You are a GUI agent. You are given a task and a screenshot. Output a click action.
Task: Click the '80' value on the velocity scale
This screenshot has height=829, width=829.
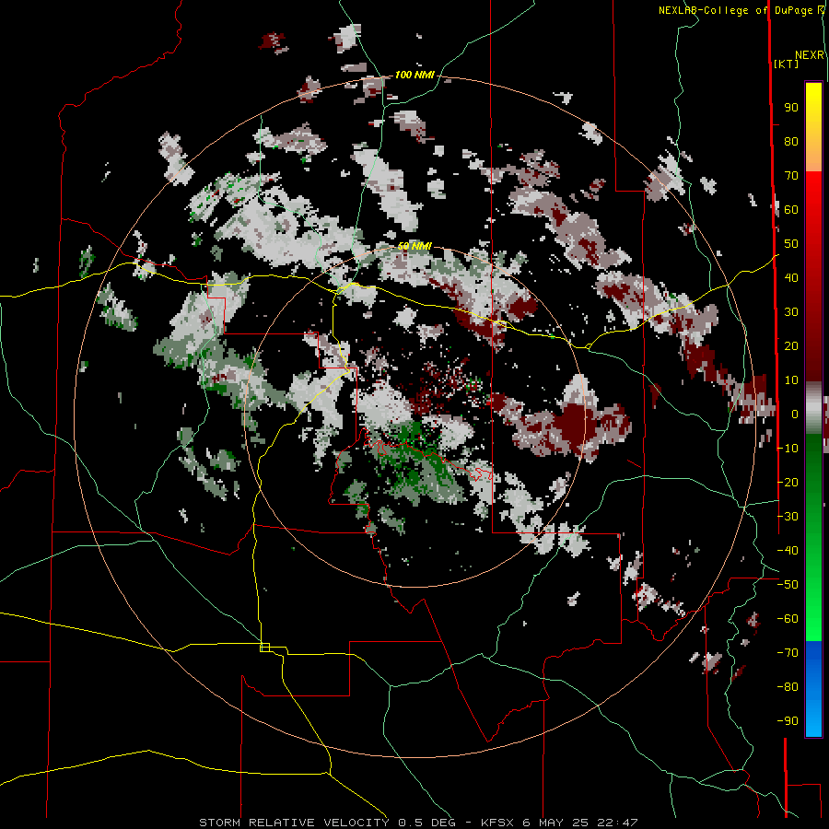point(791,142)
